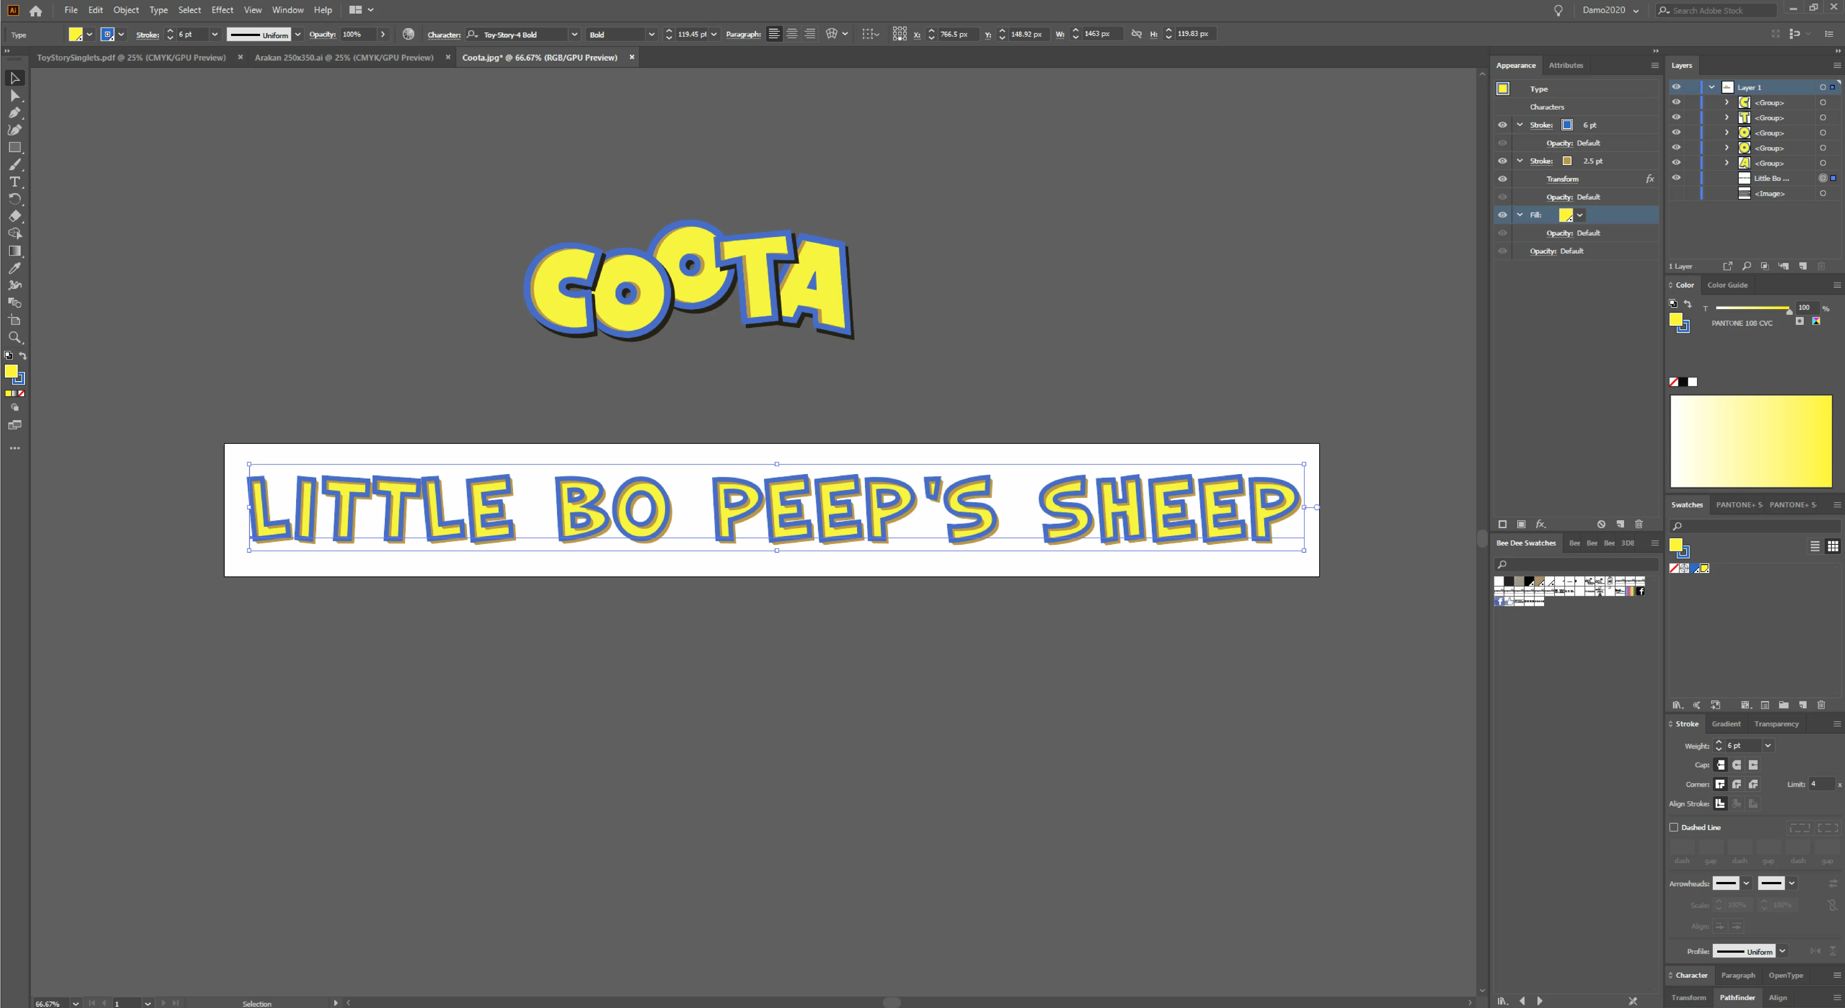Pick the Zoom tool
Screen dimensions: 1845x1008
click(x=14, y=337)
